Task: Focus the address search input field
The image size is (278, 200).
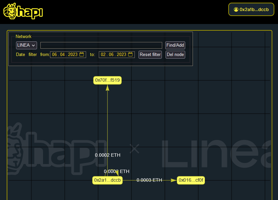Action: pyautogui.click(x=101, y=45)
